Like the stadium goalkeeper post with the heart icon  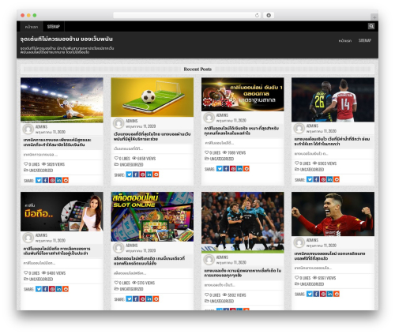(26, 164)
